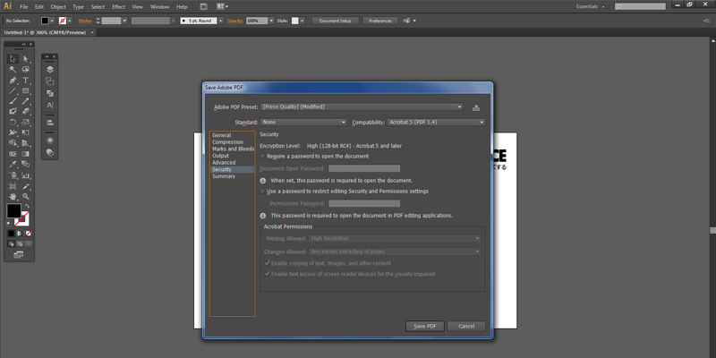Select the Gradient tool
716x358 pixels.
(26, 154)
